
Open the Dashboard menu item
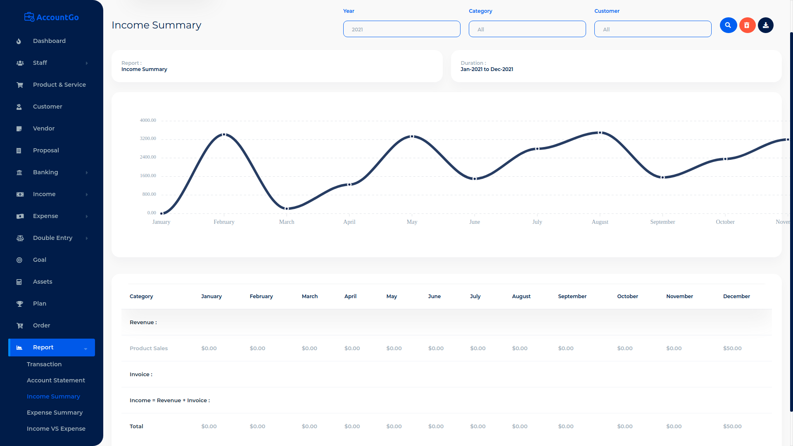click(52, 41)
